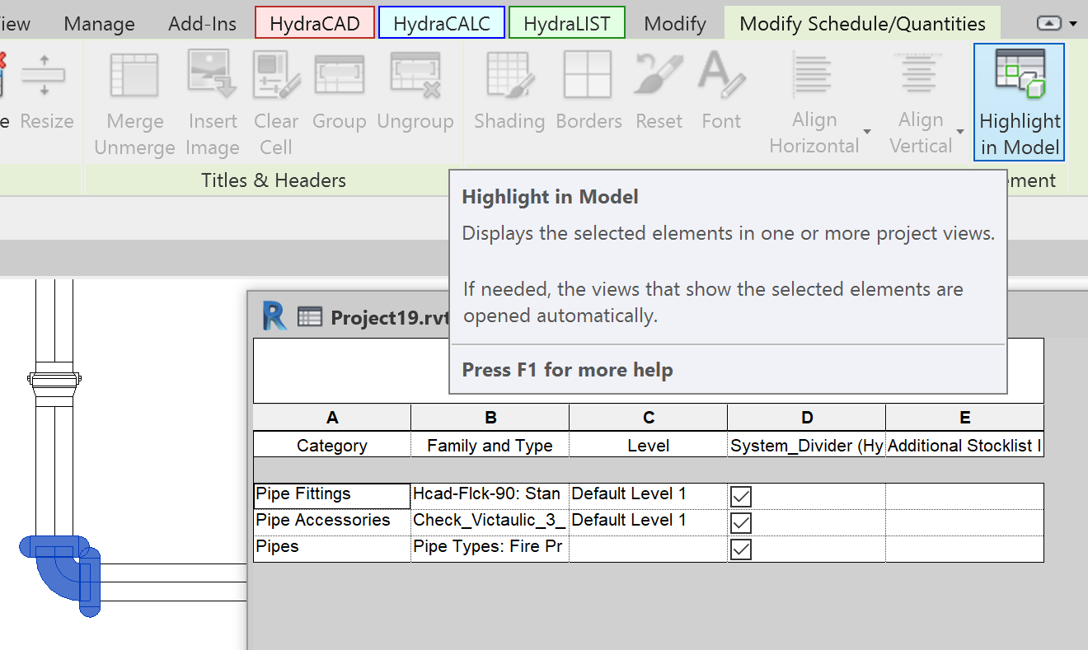Click the Reset formatting brush icon
The height and width of the screenshot is (650, 1088).
[659, 74]
